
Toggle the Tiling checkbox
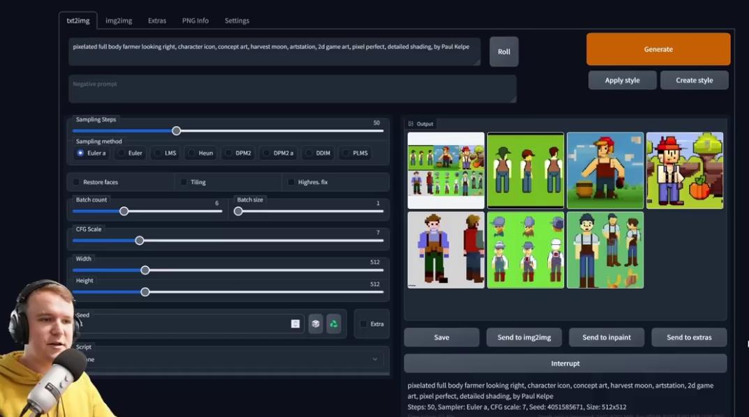pos(184,182)
